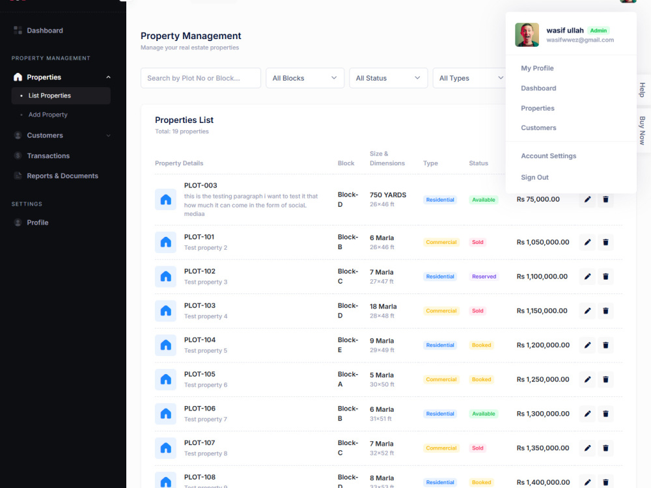This screenshot has height=488, width=651.
Task: Choose Customers in the user menu
Action: 538,128
